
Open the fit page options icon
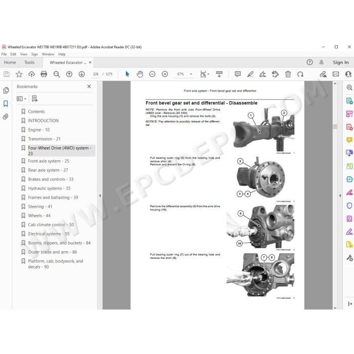[x=204, y=74]
